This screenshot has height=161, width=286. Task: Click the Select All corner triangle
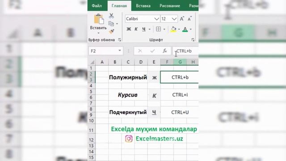pos(92,62)
